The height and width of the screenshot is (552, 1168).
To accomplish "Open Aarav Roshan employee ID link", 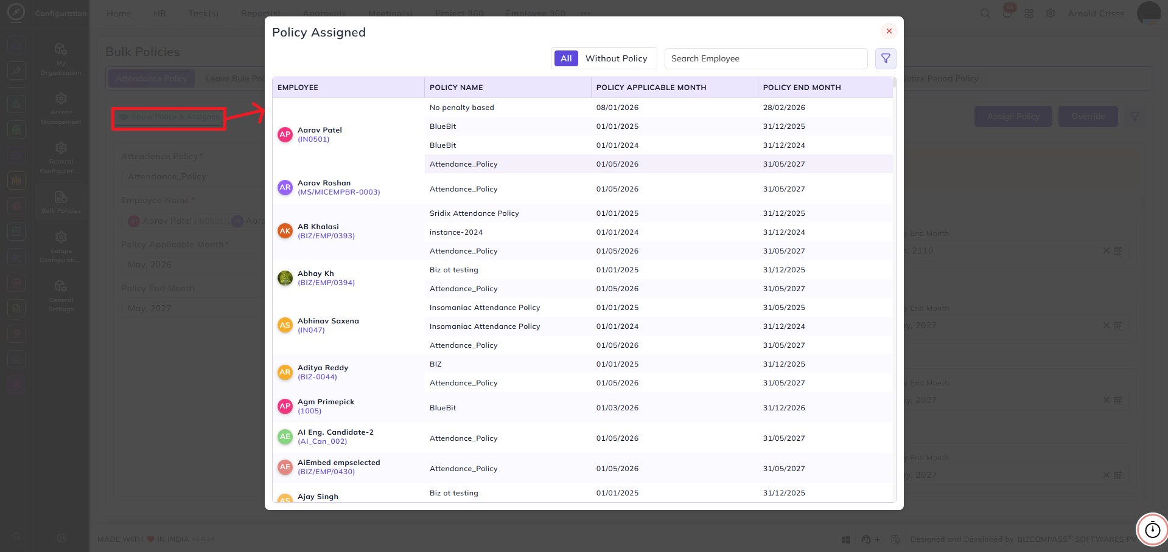I will coord(339,192).
